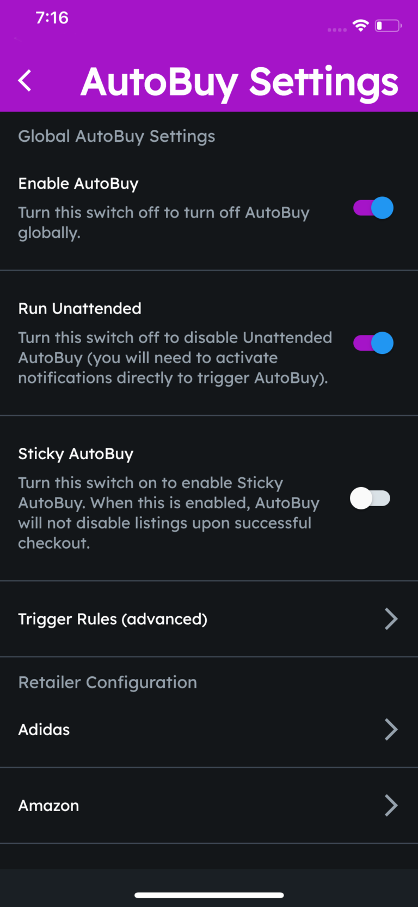Click the chevron next to Trigger Rules
Screen dimensions: 418x907
(x=391, y=619)
